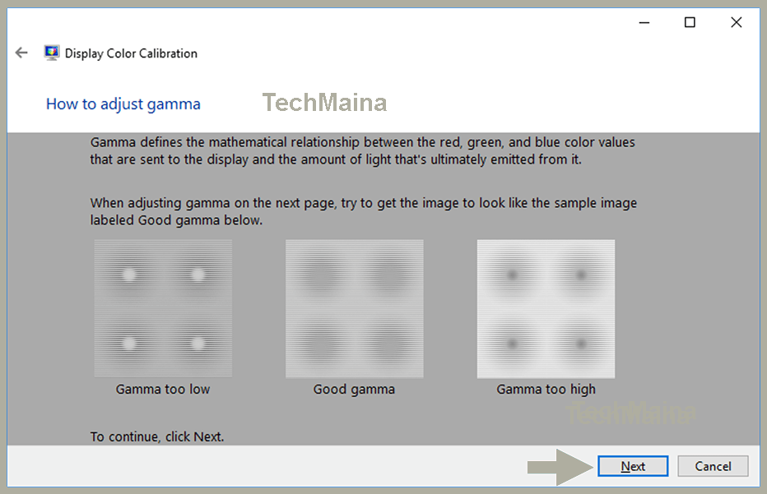The width and height of the screenshot is (767, 494).
Task: Minimize the Display Color Calibration window
Action: [x=644, y=22]
